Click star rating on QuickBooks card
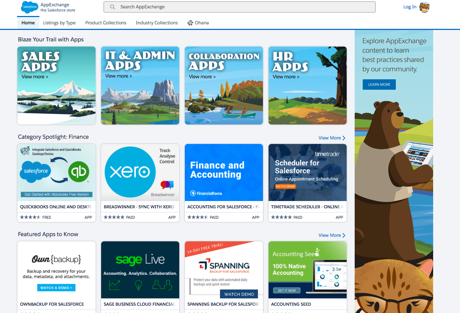460x313 pixels. (30, 217)
